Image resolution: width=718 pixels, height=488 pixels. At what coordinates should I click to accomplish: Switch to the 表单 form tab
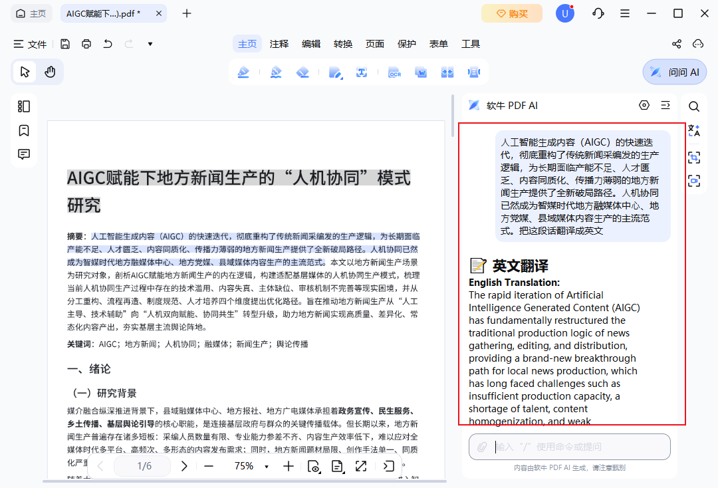[x=439, y=44]
